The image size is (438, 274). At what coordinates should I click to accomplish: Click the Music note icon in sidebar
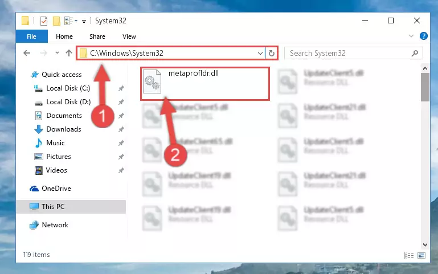[x=39, y=143]
